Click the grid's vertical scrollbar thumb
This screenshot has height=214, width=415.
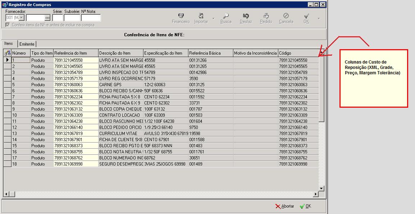tap(321, 89)
